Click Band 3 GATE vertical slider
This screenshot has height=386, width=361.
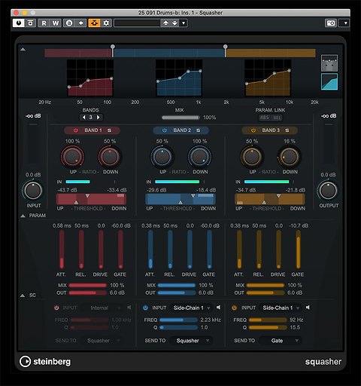tap(298, 250)
